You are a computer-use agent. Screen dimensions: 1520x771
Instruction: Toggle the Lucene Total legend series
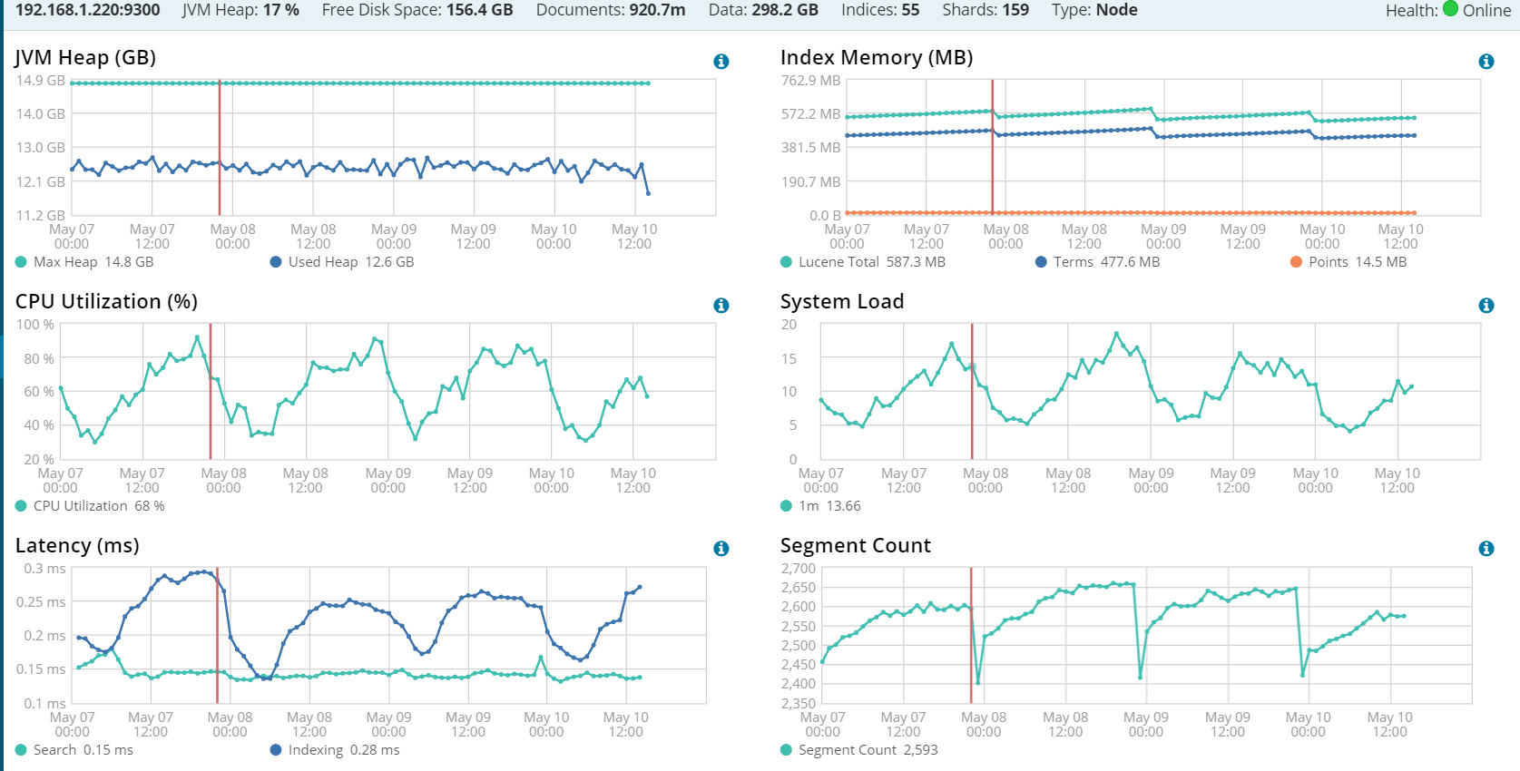863,262
